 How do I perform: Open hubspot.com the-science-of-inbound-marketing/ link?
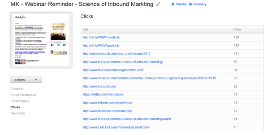coord(123,62)
